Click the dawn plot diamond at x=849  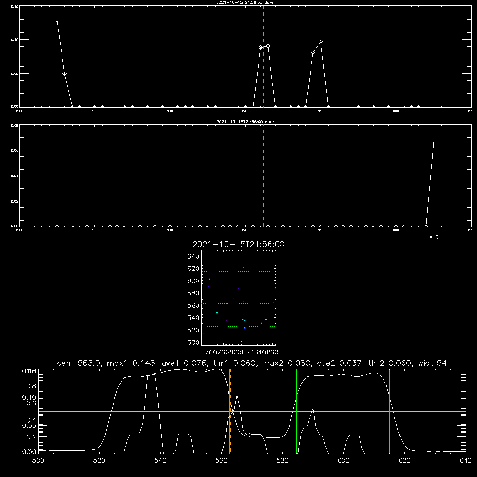[x=313, y=52]
